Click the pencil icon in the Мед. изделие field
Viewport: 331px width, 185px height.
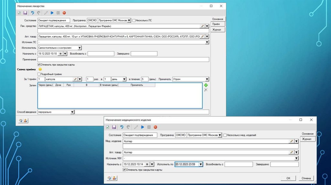tap(291, 141)
